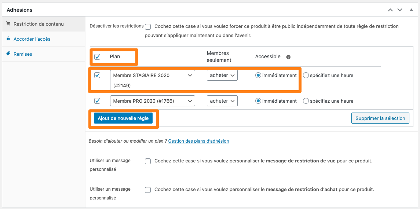
Task: Move Adhésions panel up with the up arrow
Action: (x=390, y=10)
